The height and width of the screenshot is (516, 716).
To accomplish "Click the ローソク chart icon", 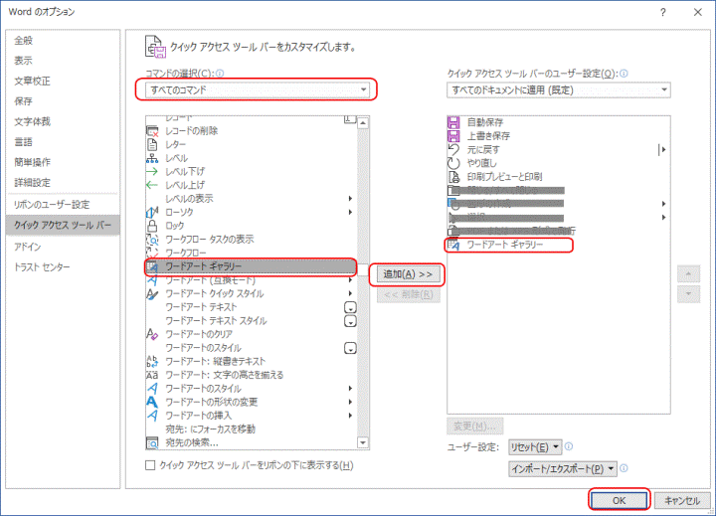I will 152,212.
